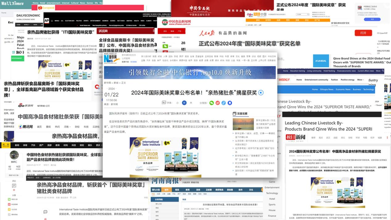Screen dimensions: 391x220
Task: Select the small font size option 小
Action: 177,103
